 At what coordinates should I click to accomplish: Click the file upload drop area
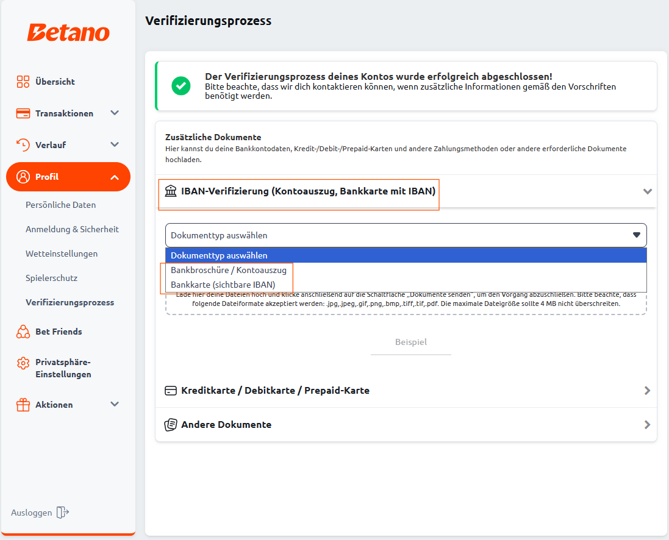click(406, 303)
